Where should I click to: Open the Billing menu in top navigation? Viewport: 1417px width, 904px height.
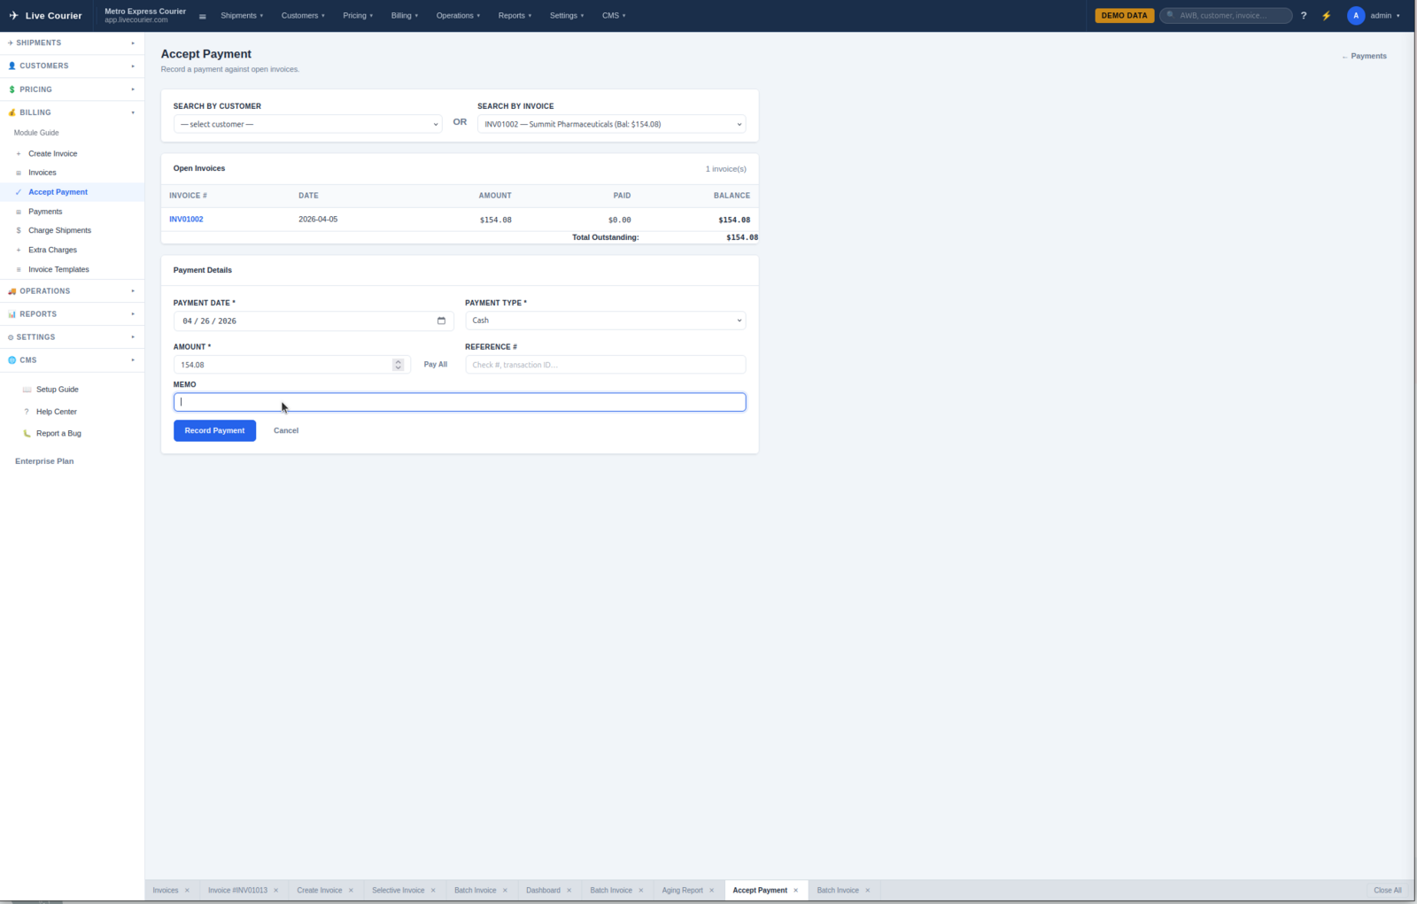(404, 16)
